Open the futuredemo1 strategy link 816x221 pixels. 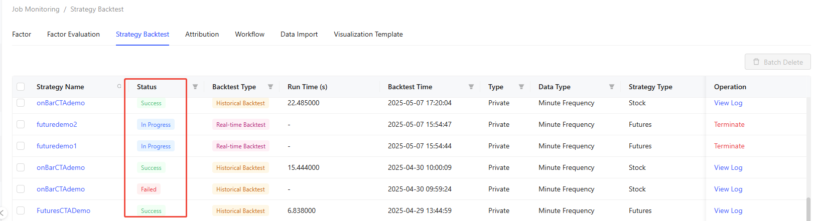pyautogui.click(x=57, y=146)
